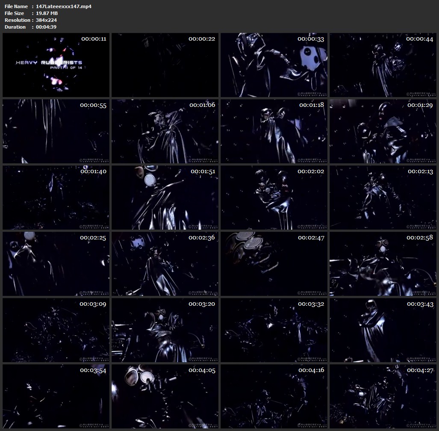Open the thumbnail at 00:03:20
Screen dimensions: 439x431
(165, 330)
